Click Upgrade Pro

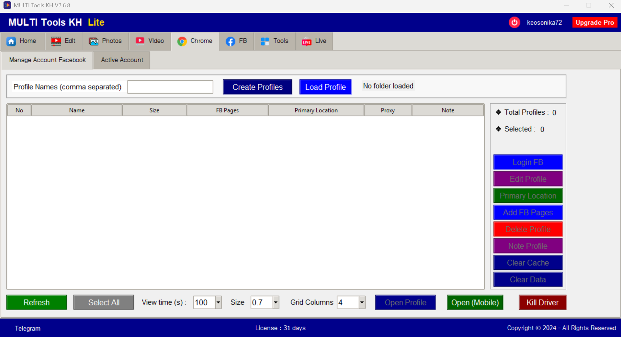(594, 22)
